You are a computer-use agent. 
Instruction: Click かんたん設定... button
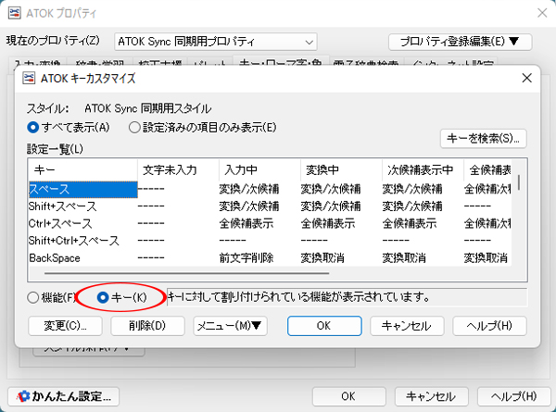(63, 396)
